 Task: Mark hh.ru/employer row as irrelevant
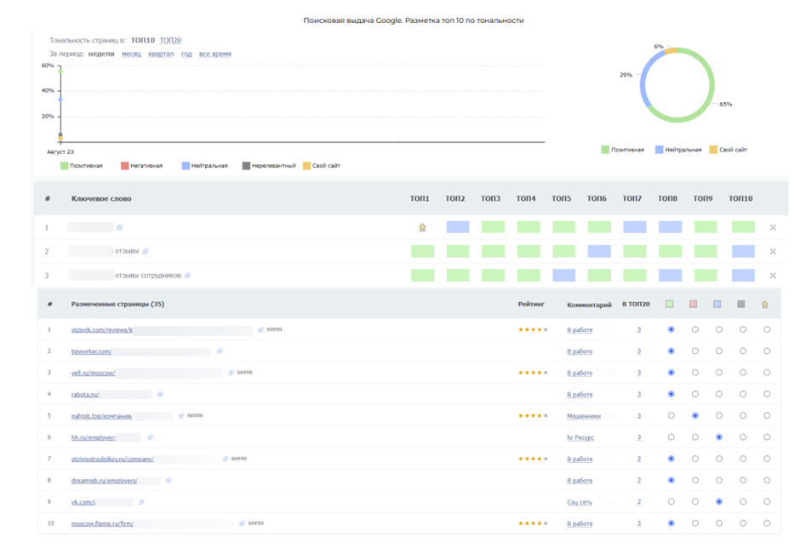tap(743, 437)
